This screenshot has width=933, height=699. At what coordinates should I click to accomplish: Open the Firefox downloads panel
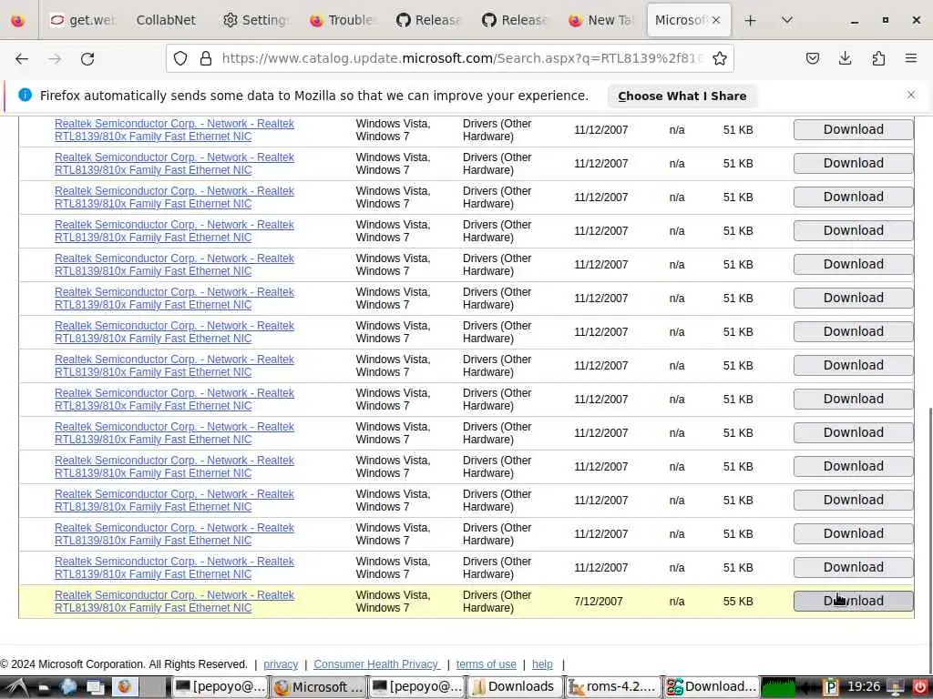845,58
